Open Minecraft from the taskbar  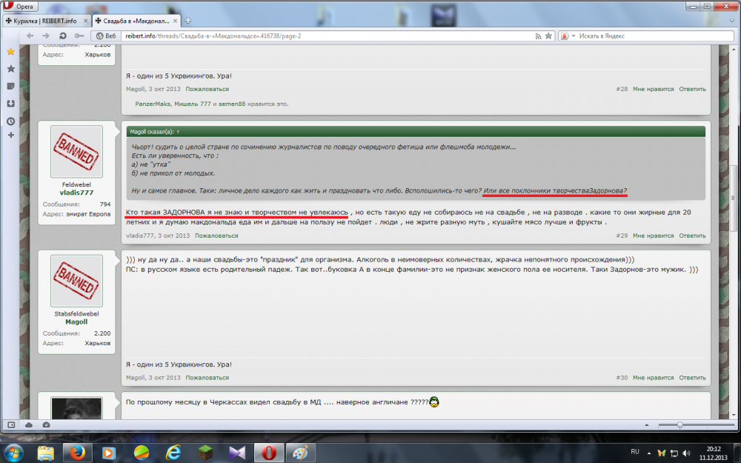point(205,453)
